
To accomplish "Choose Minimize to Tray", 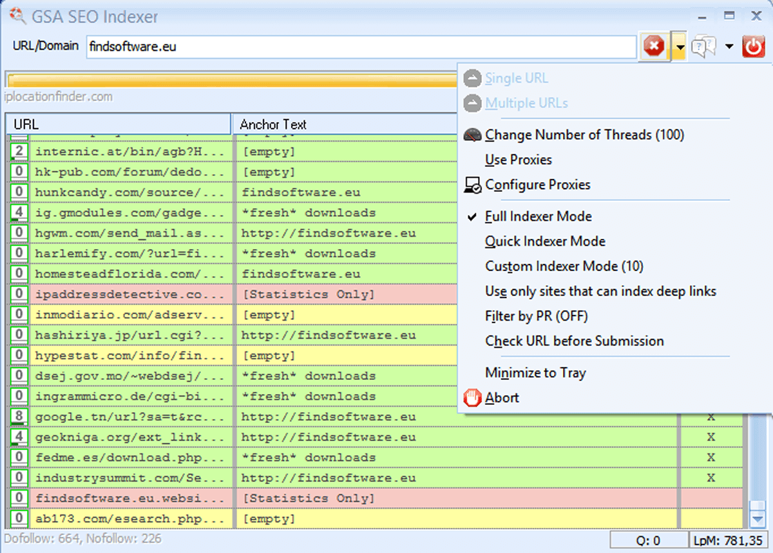I will [535, 373].
